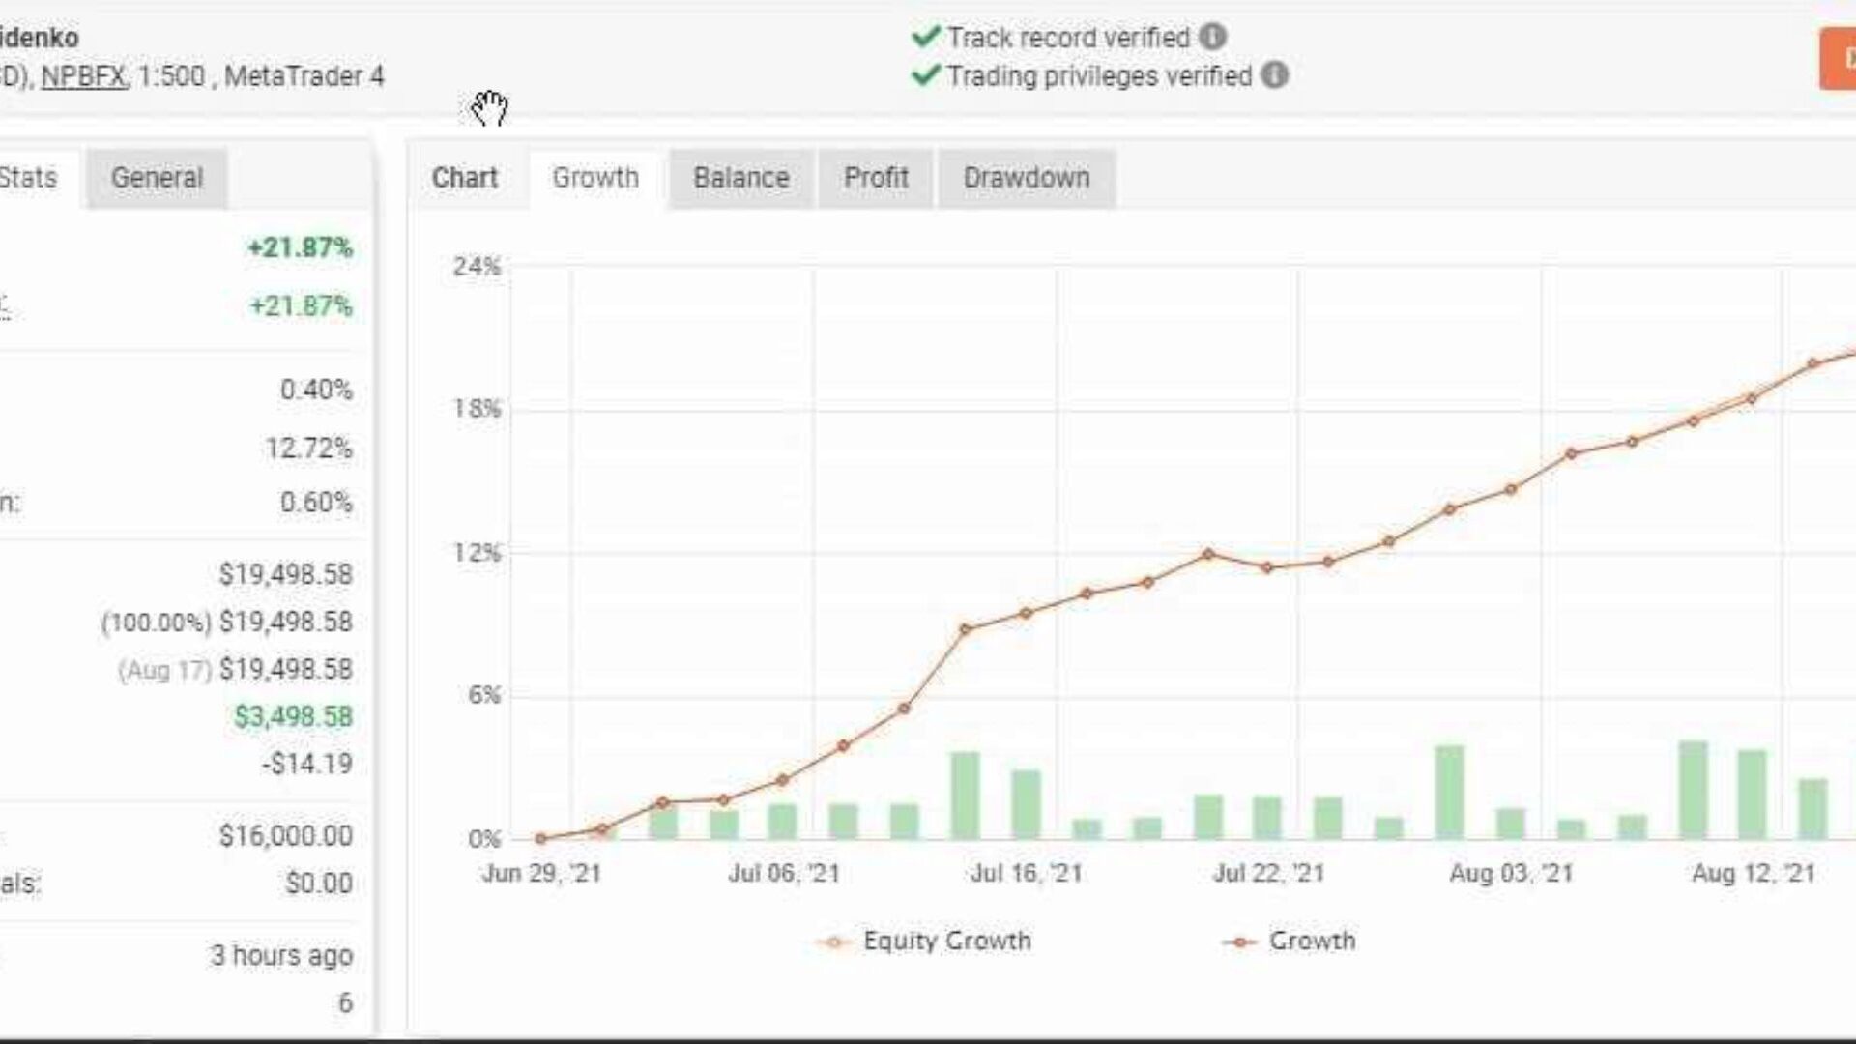Viewport: 1856px width, 1044px height.
Task: Show the Balance chart tab
Action: [741, 178]
